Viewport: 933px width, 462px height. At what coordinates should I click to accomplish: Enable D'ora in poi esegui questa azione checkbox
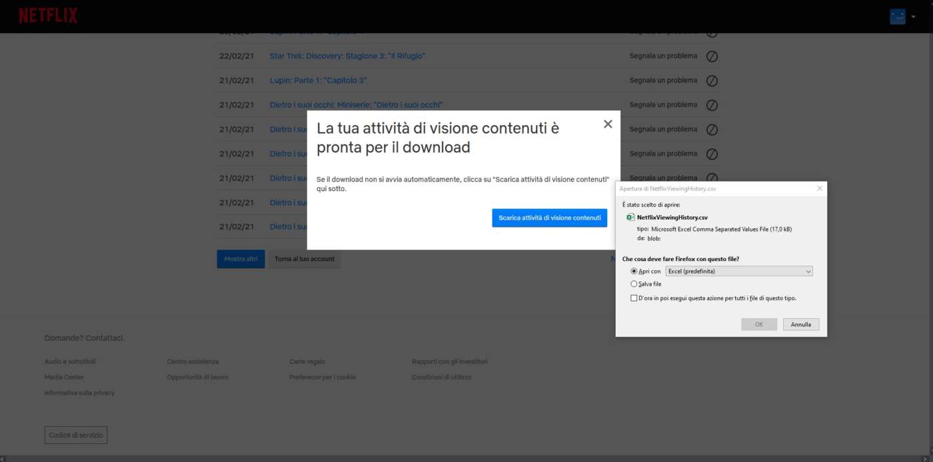[634, 298]
